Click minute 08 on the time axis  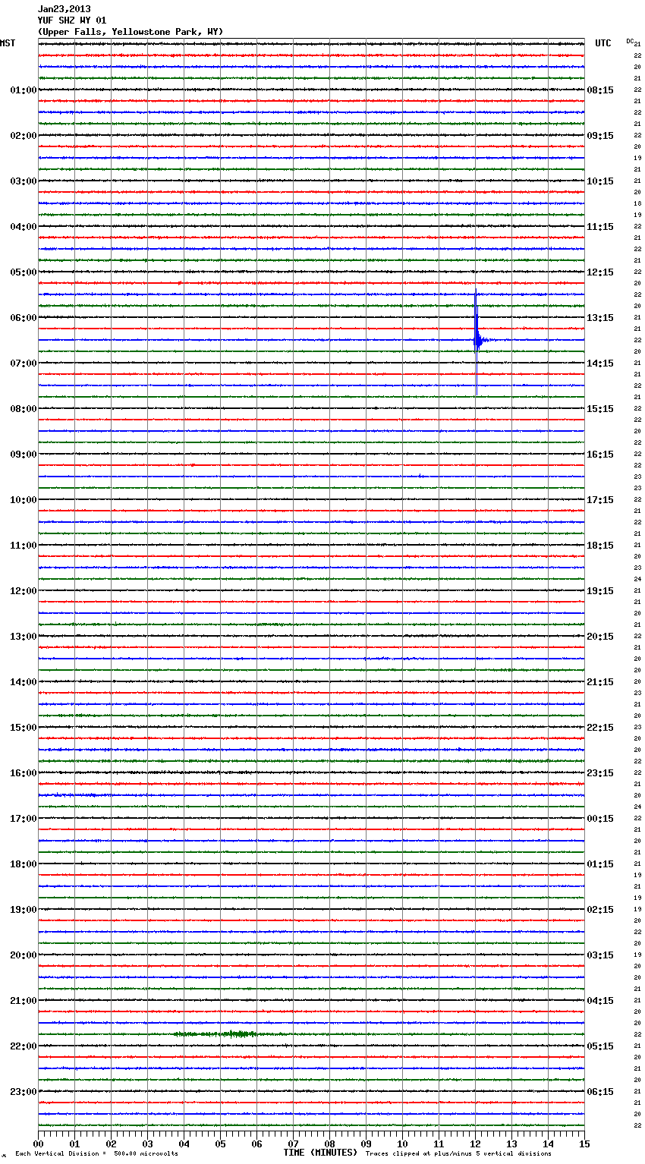[329, 1144]
